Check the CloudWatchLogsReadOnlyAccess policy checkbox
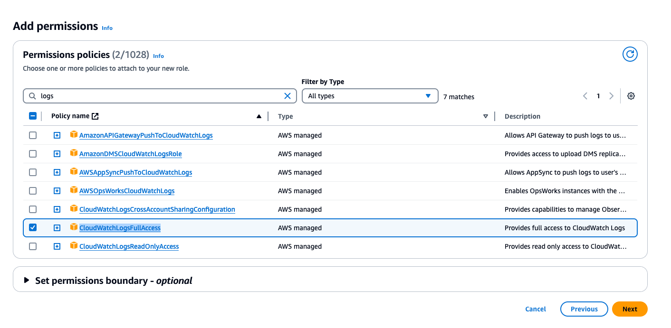 [33, 246]
